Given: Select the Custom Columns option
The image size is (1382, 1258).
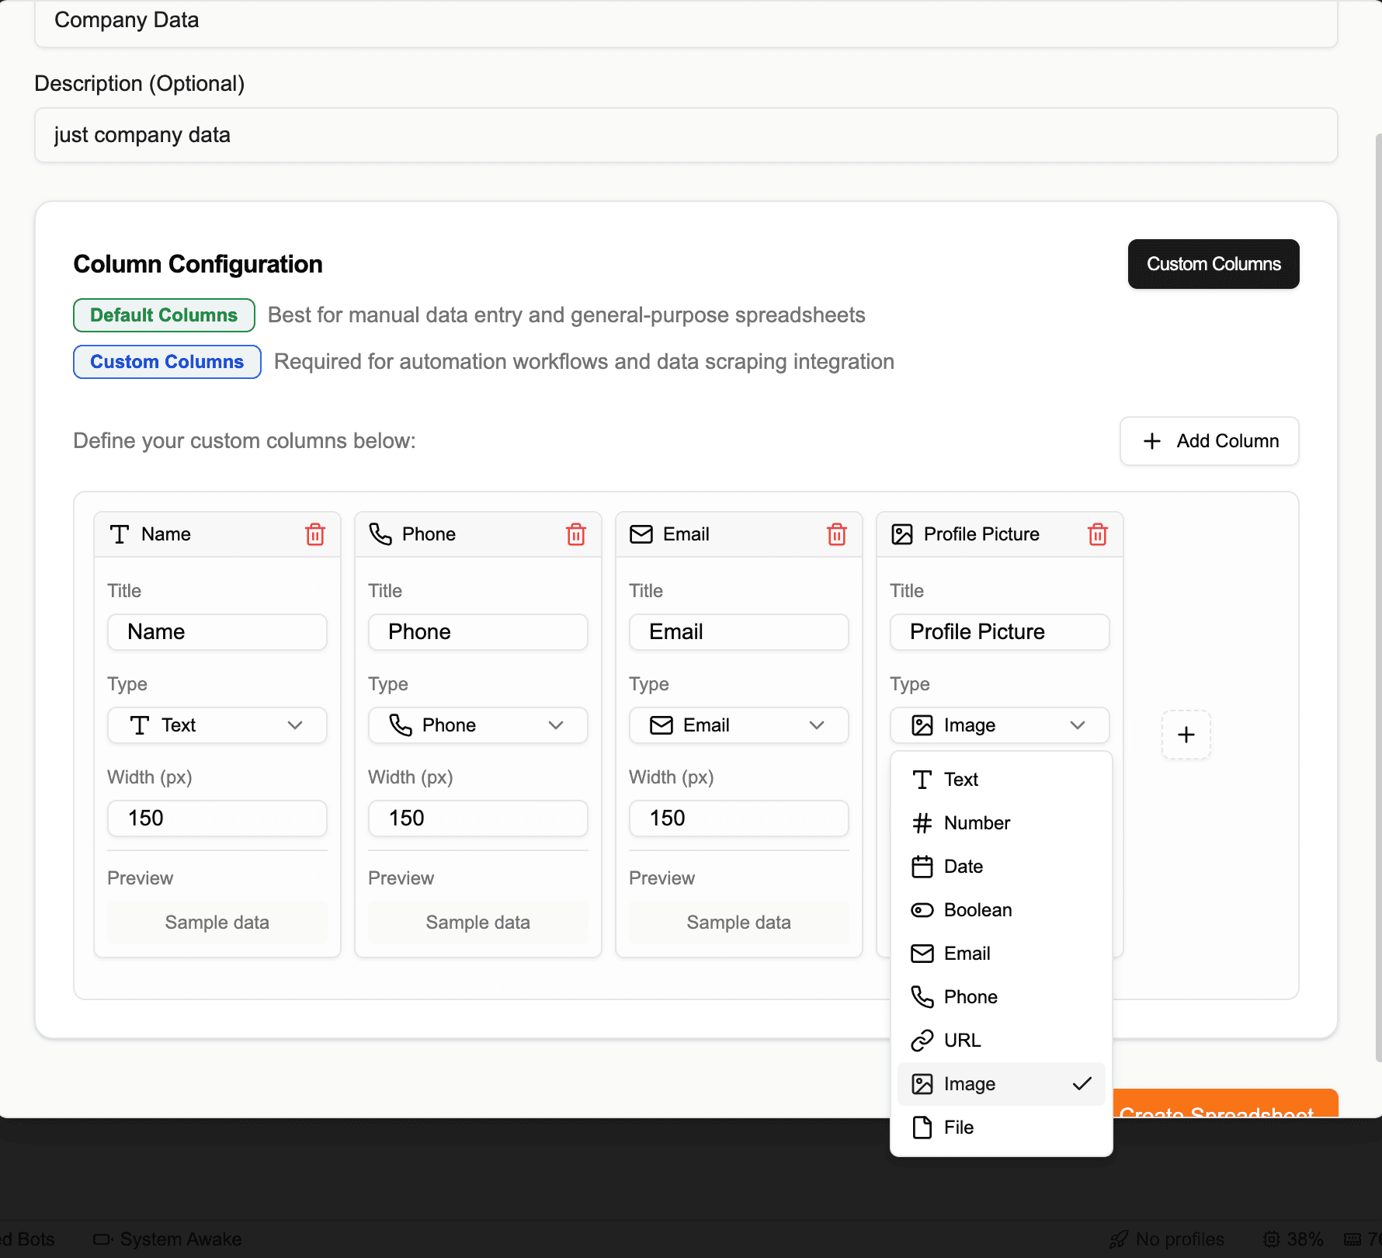Looking at the screenshot, I should coord(166,362).
